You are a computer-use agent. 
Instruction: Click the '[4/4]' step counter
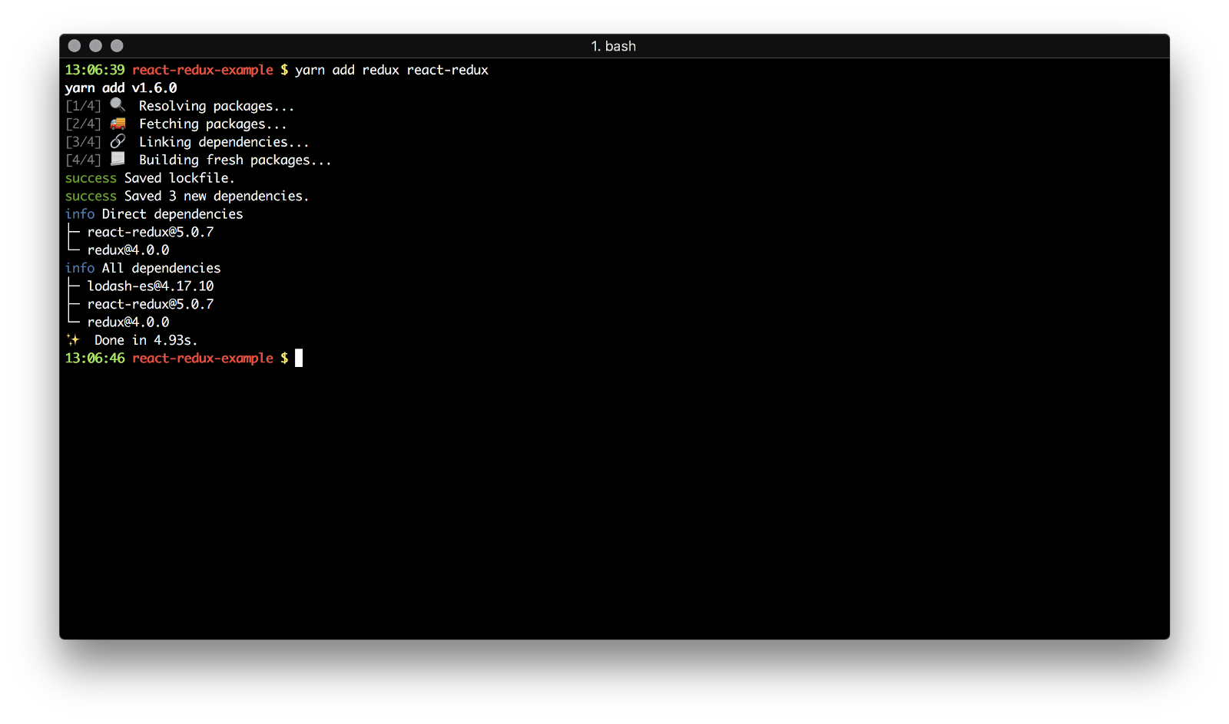coord(83,160)
